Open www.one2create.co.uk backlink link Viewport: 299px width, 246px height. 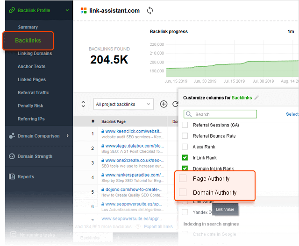tap(135, 161)
